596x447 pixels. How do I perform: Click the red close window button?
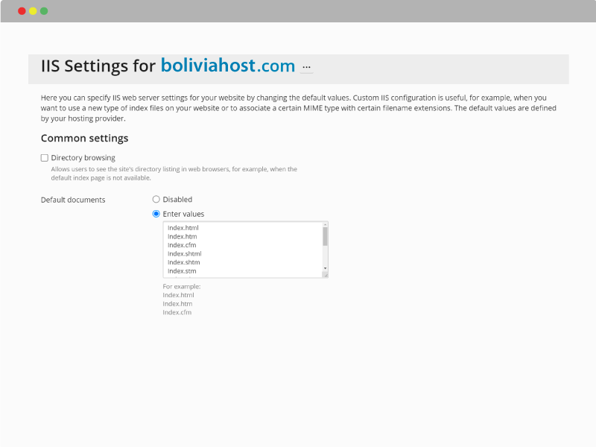tap(22, 11)
